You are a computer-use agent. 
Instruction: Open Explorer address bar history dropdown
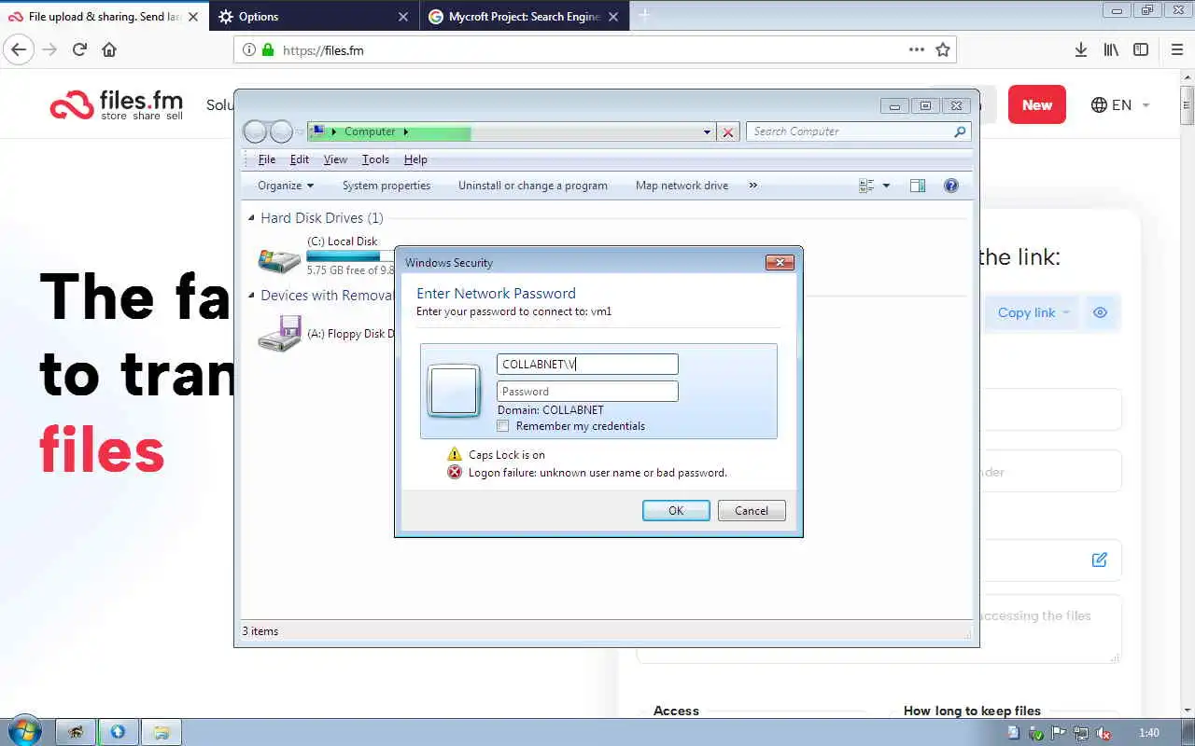tap(707, 131)
